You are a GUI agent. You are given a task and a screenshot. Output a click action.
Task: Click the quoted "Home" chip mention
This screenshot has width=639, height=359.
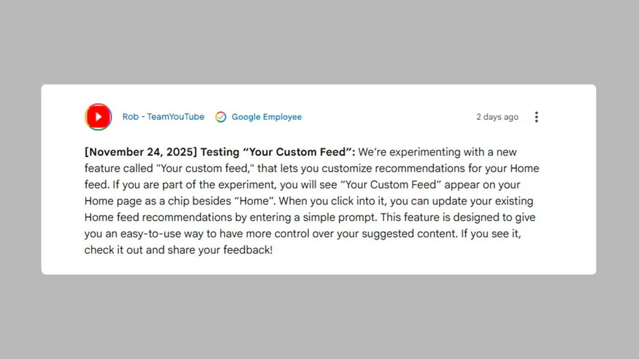[254, 201]
